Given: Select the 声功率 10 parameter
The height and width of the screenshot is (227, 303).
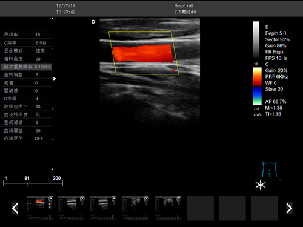Looking at the screenshot, I should coord(26,35).
